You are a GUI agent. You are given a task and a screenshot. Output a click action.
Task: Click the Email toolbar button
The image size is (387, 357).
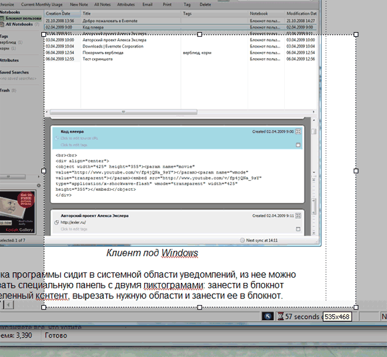pos(147,5)
